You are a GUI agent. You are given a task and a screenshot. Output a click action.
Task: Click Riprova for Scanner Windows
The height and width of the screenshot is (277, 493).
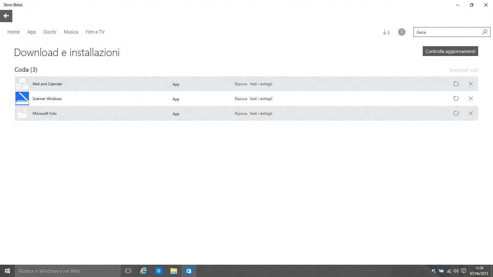click(241, 99)
